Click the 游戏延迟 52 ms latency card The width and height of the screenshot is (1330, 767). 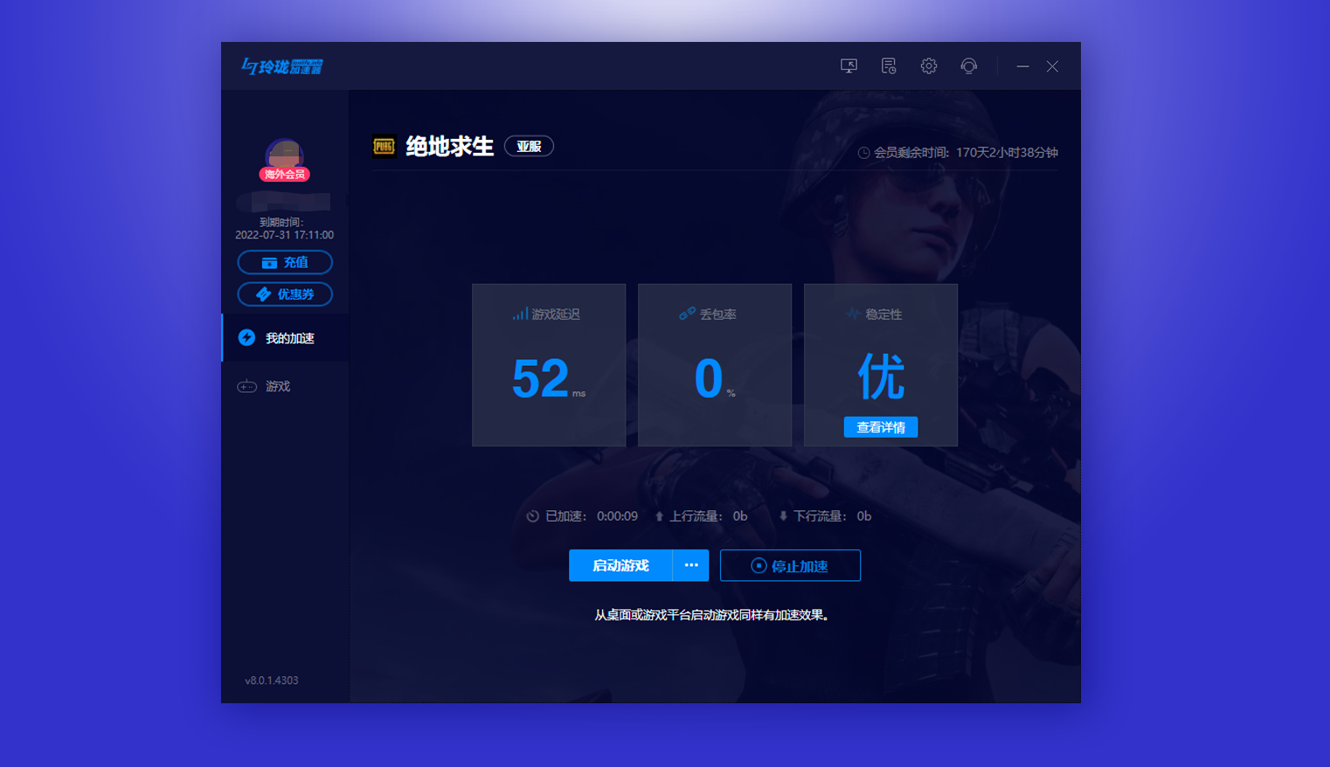click(x=549, y=365)
